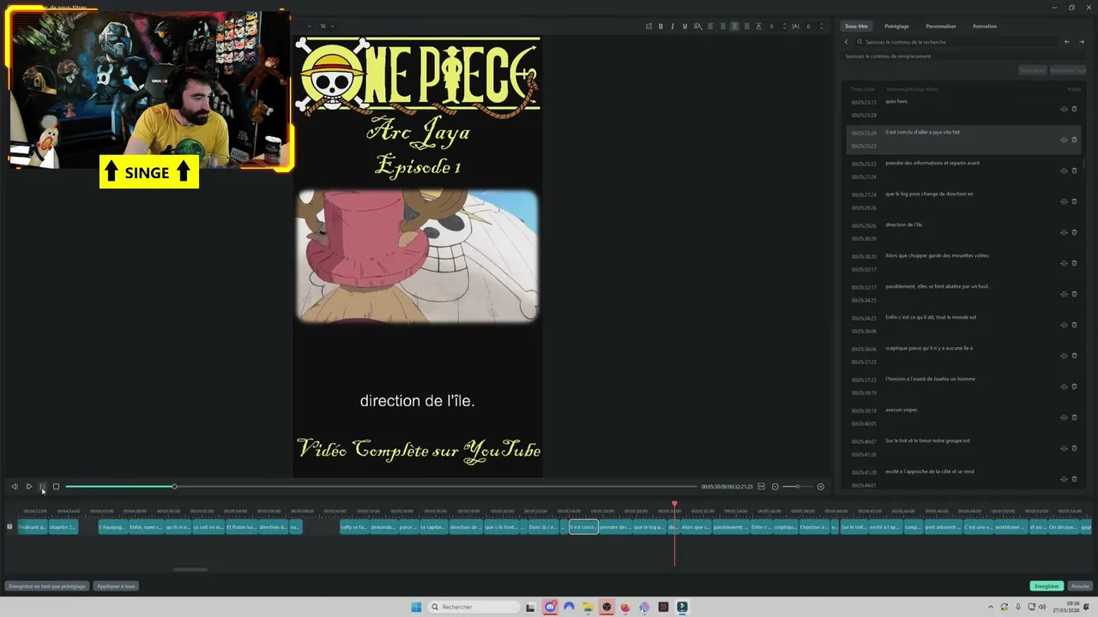The width and height of the screenshot is (1098, 617).
Task: Zoom out the timeline with minus icon
Action: pos(775,487)
